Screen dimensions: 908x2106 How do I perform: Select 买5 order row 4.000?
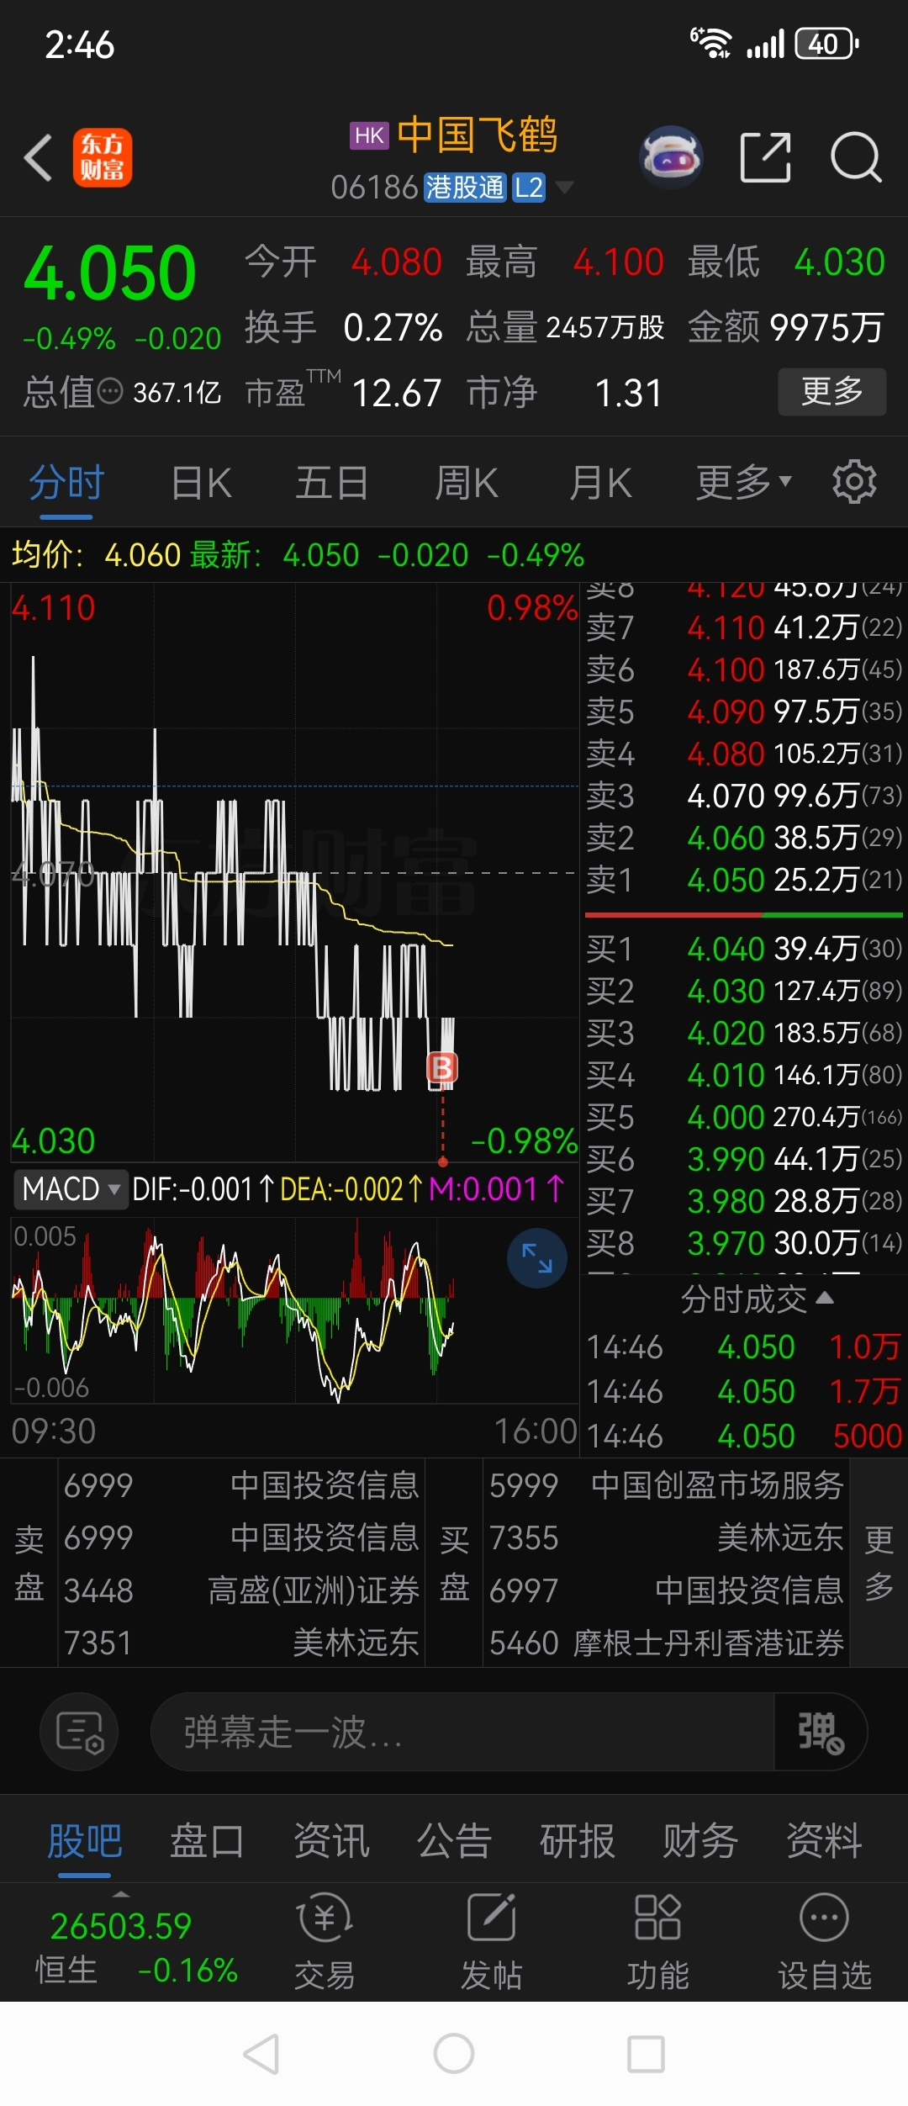(744, 1117)
